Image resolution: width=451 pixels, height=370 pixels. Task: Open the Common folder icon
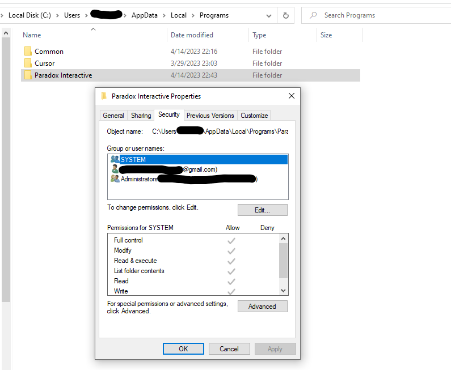(28, 51)
